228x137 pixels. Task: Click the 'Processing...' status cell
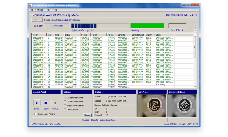(161, 85)
